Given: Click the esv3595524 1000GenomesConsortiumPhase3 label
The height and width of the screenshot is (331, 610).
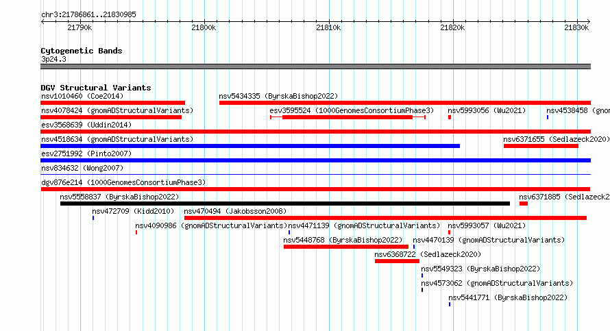Looking at the screenshot, I should (x=352, y=110).
